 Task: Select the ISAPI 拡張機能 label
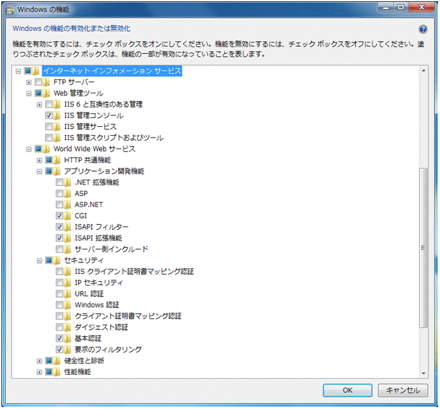pyautogui.click(x=98, y=238)
